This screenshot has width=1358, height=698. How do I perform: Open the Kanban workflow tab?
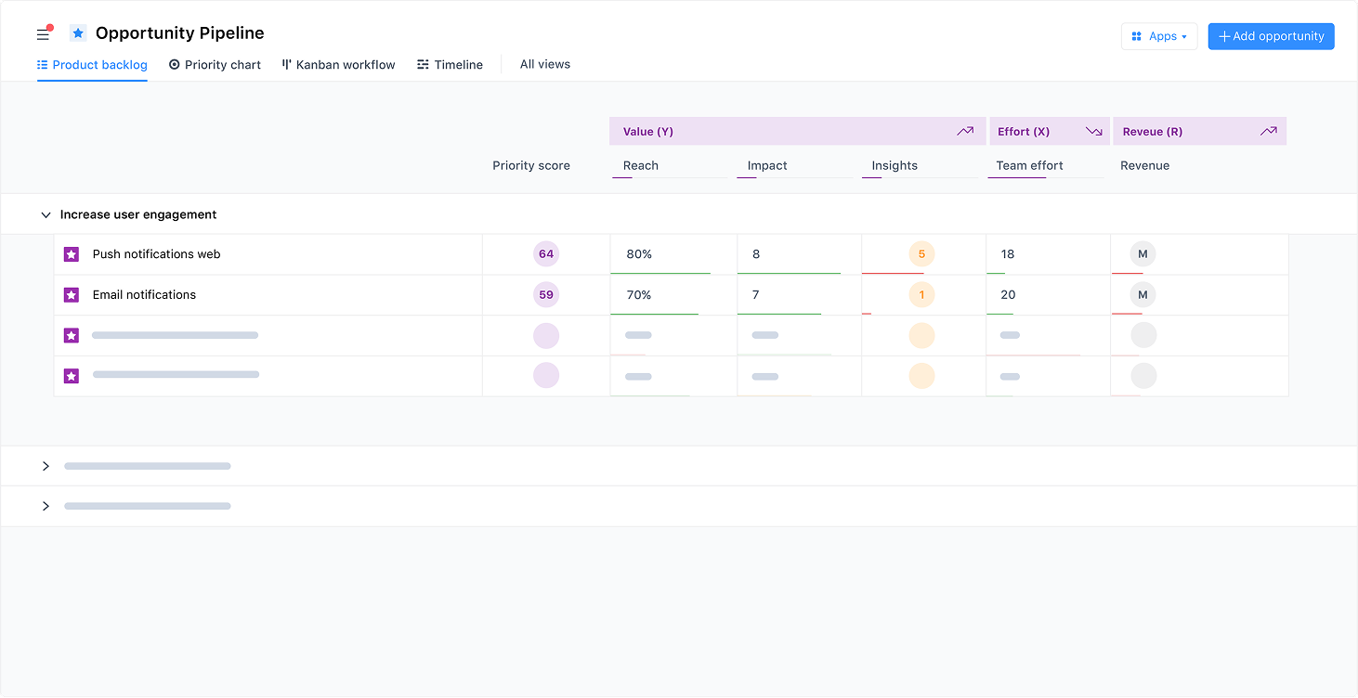point(338,65)
